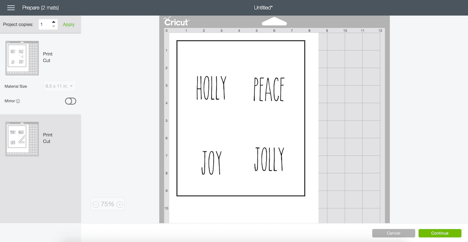Select the HOLLY text on the mat
Screen dimensions: 468x242
point(211,88)
